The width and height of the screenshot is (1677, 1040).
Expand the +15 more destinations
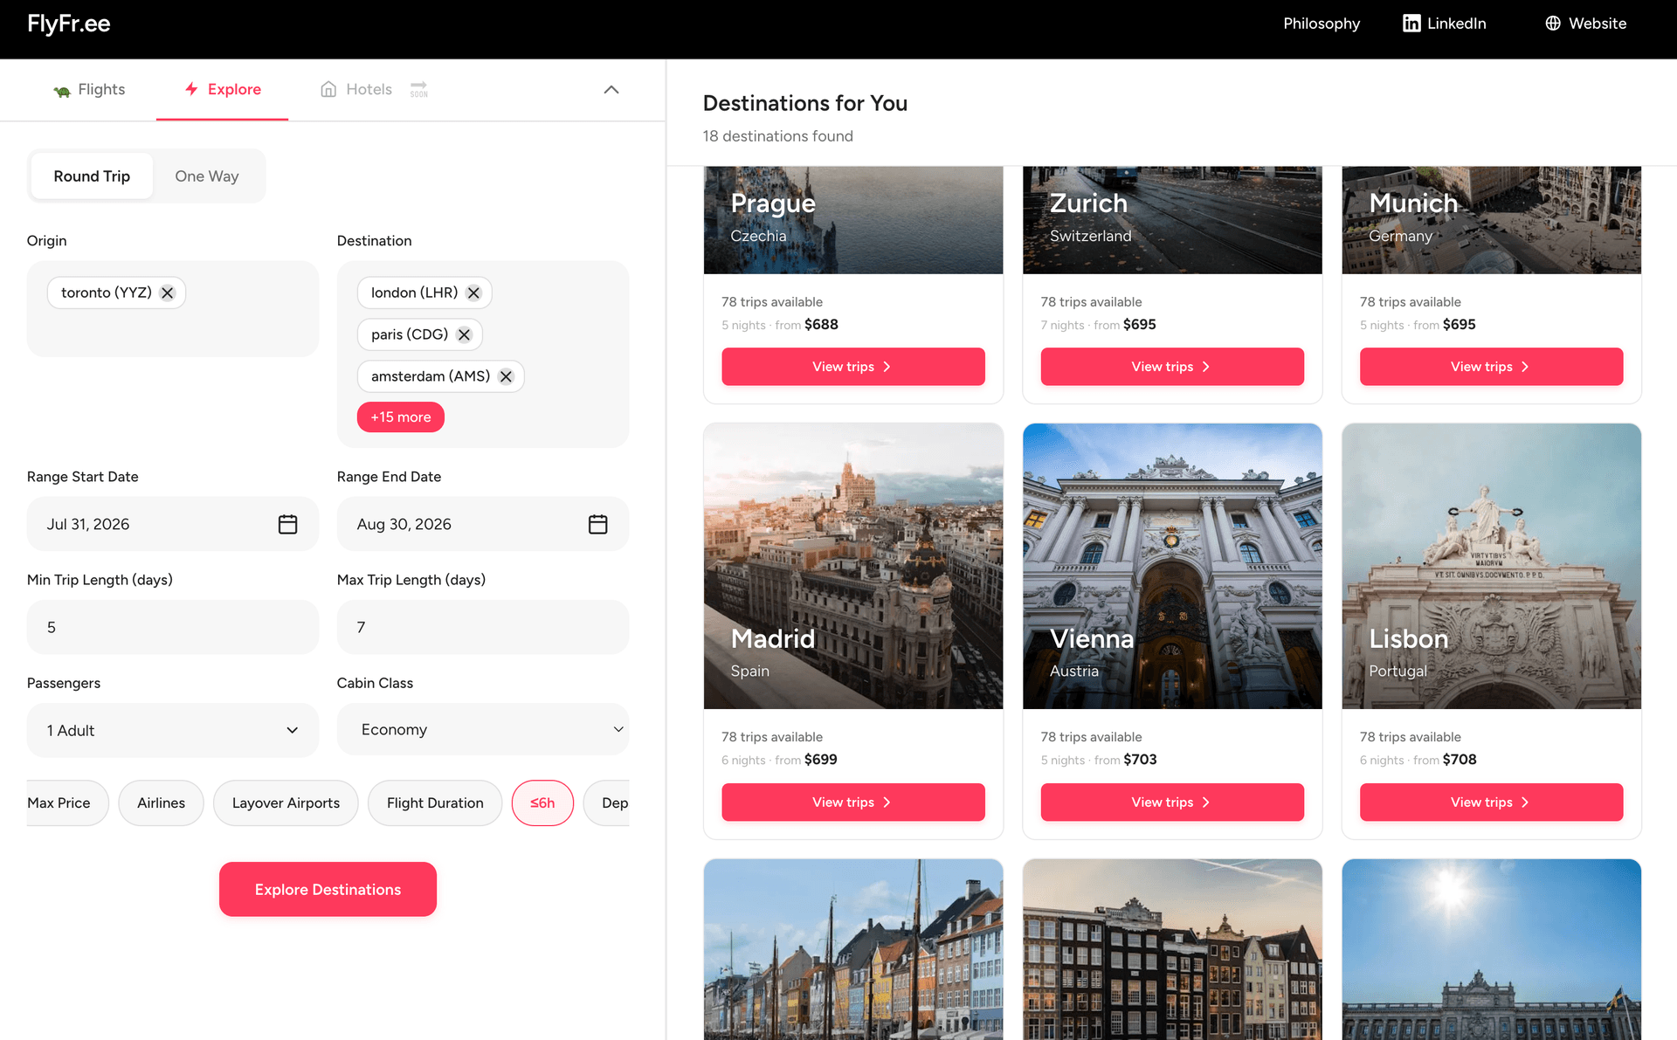[401, 417]
